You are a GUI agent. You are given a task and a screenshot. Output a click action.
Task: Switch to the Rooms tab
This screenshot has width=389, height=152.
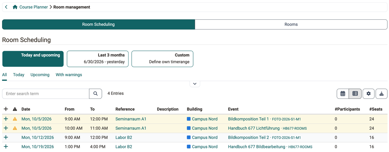pyautogui.click(x=291, y=24)
